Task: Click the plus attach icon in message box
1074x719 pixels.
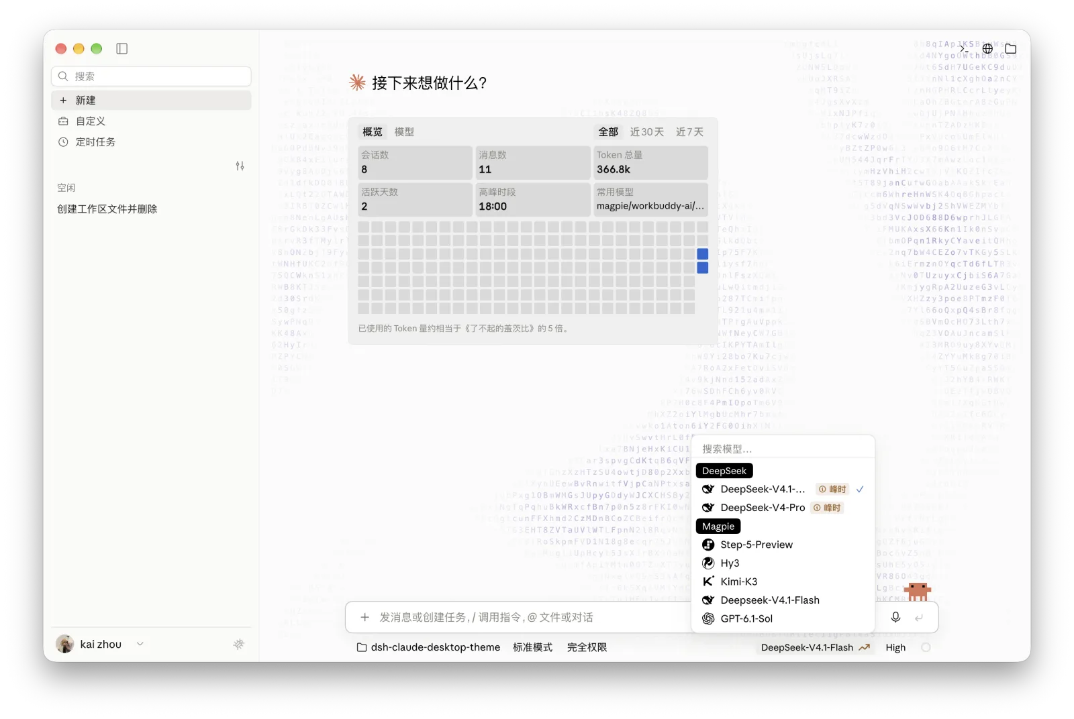Action: pyautogui.click(x=365, y=617)
